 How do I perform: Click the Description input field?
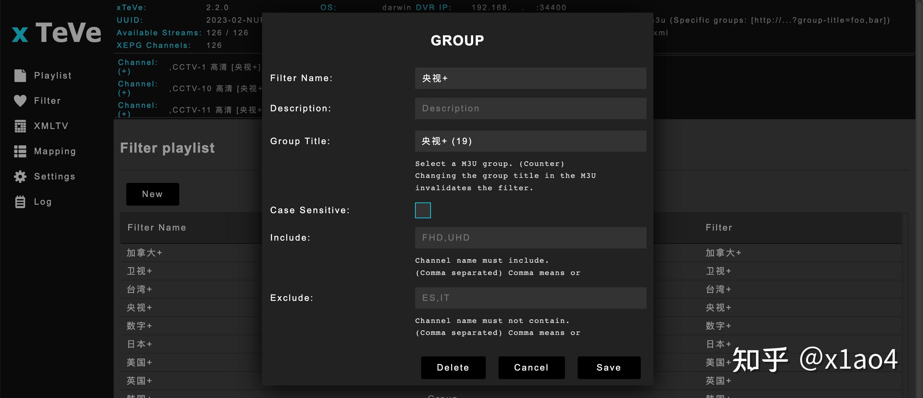tap(530, 108)
